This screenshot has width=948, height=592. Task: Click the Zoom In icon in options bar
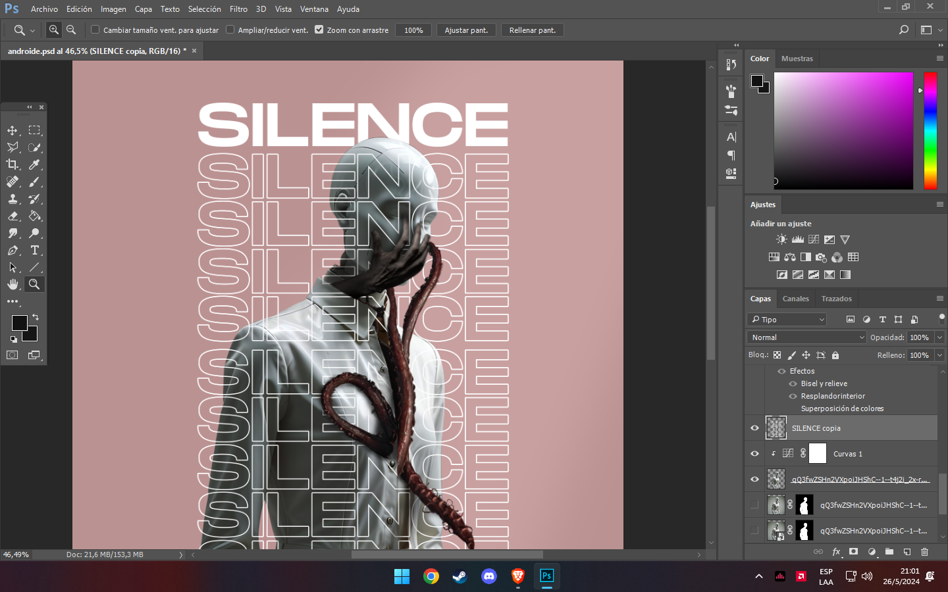[54, 30]
